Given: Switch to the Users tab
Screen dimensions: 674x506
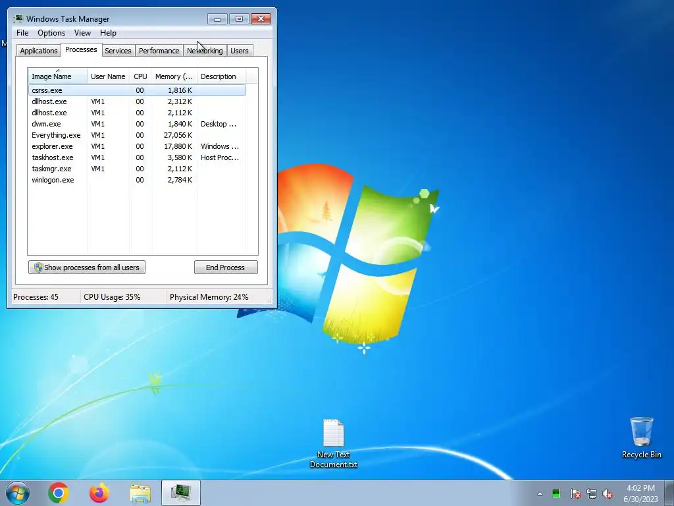Looking at the screenshot, I should 240,51.
